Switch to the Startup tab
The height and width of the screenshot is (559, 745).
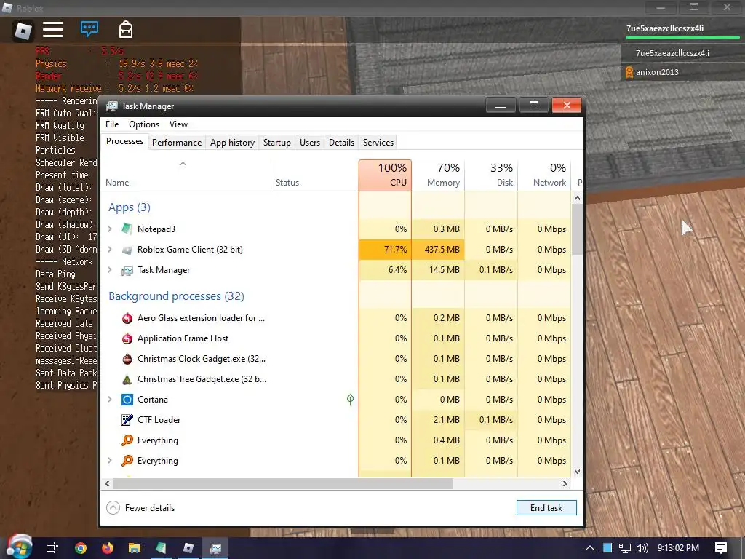click(277, 143)
